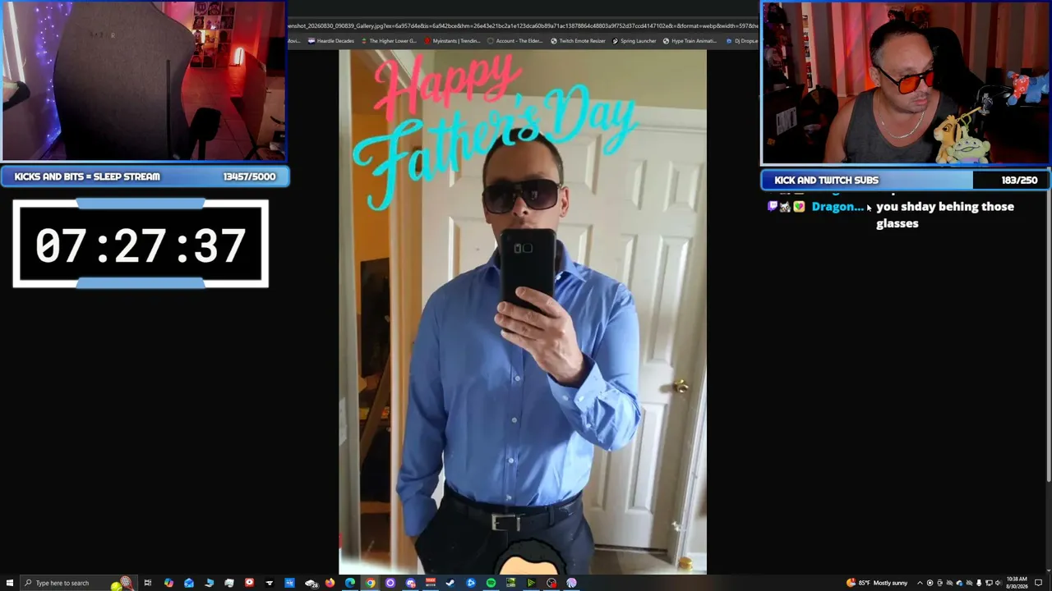Viewport: 1052px width, 591px height.
Task: Open Outlook mail from the taskbar
Action: (189, 583)
